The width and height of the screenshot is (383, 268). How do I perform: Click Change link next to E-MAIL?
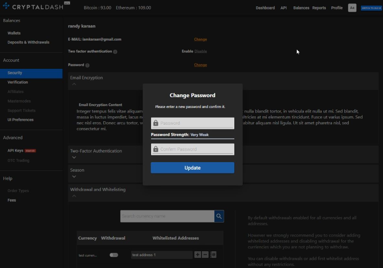tap(200, 39)
